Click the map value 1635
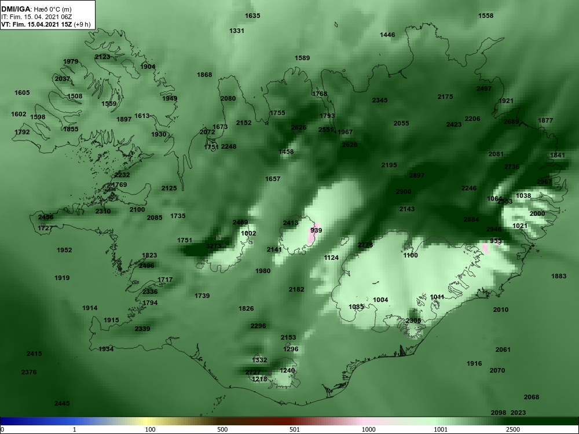 click(252, 16)
